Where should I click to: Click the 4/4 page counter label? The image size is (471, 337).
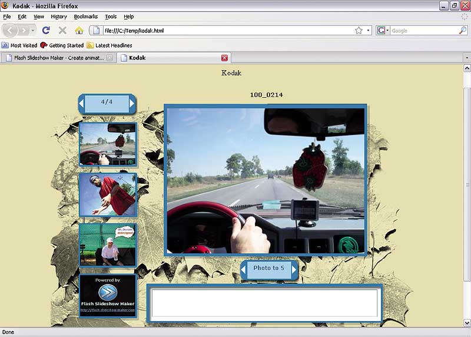107,102
